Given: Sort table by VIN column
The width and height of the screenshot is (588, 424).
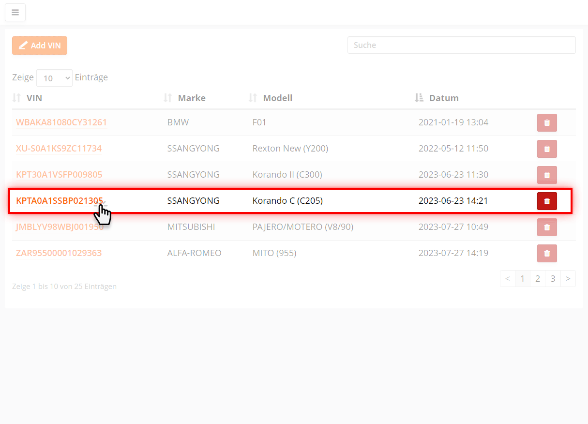Looking at the screenshot, I should point(34,98).
